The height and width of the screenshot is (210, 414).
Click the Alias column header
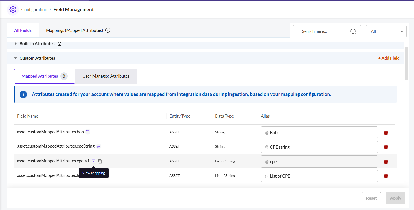pyautogui.click(x=265, y=116)
